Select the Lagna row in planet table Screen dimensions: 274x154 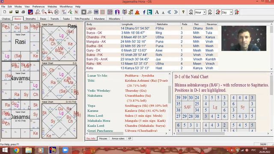pos(152,28)
